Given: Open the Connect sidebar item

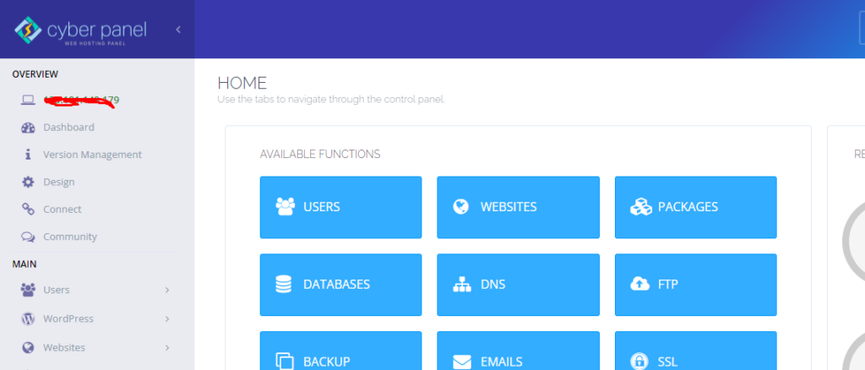Looking at the screenshot, I should (62, 209).
